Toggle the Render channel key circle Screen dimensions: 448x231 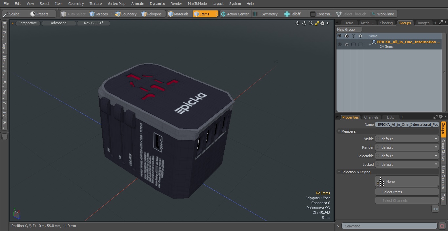[377, 147]
